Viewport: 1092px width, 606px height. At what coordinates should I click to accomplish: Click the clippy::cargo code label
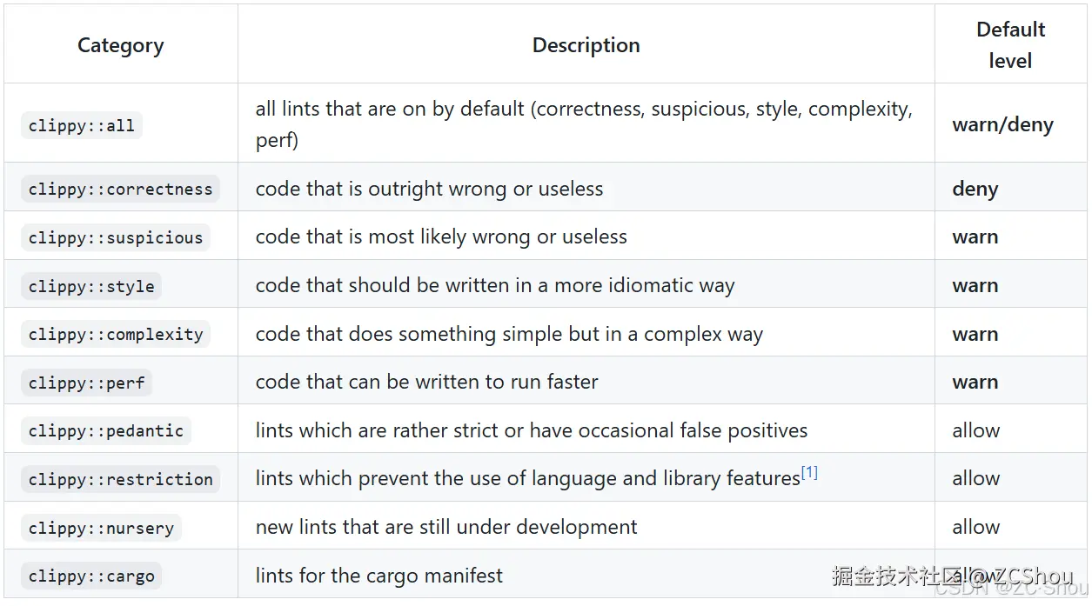(91, 576)
